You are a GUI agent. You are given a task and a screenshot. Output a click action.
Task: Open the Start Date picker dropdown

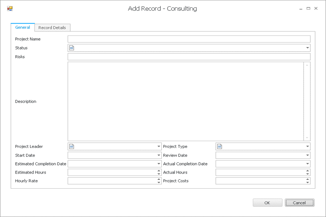click(x=159, y=155)
